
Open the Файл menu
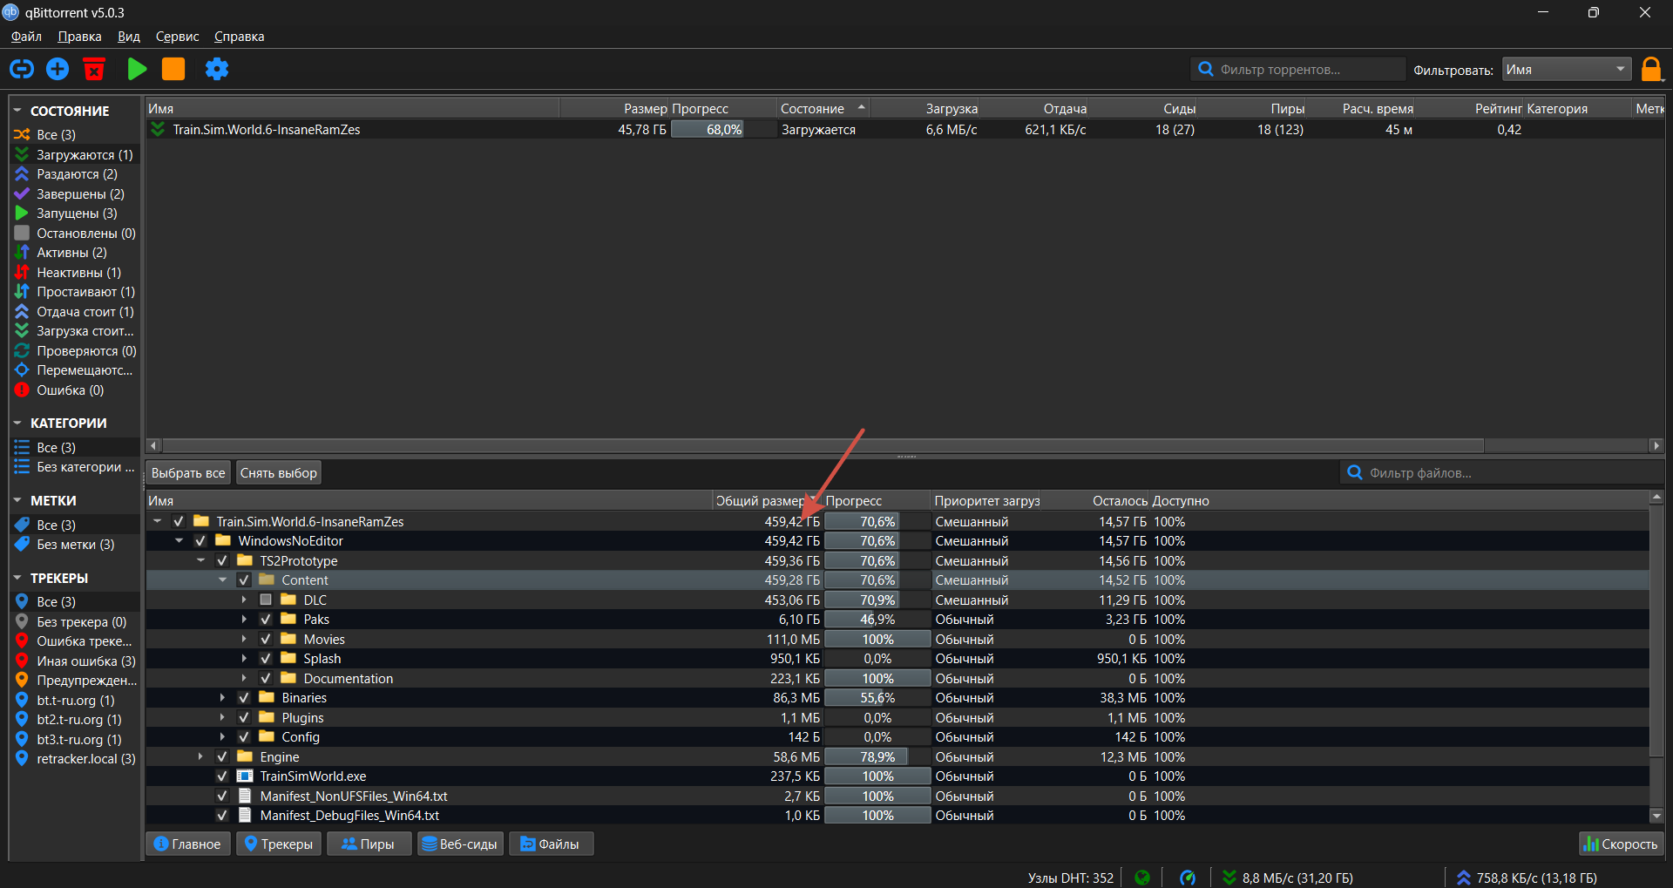(26, 37)
